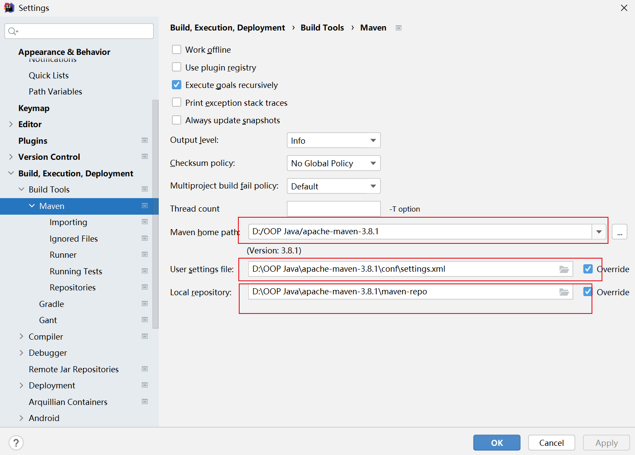The image size is (635, 455).
Task: Click the help question mark icon
Action: tap(16, 443)
